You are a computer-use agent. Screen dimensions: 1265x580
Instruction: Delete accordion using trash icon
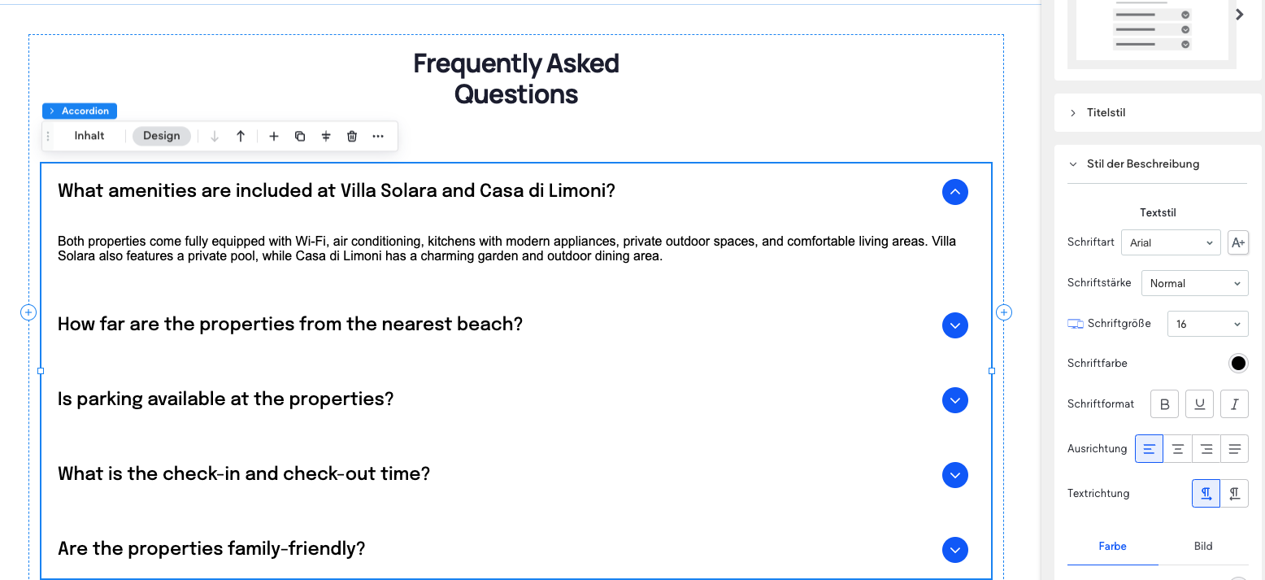click(352, 137)
